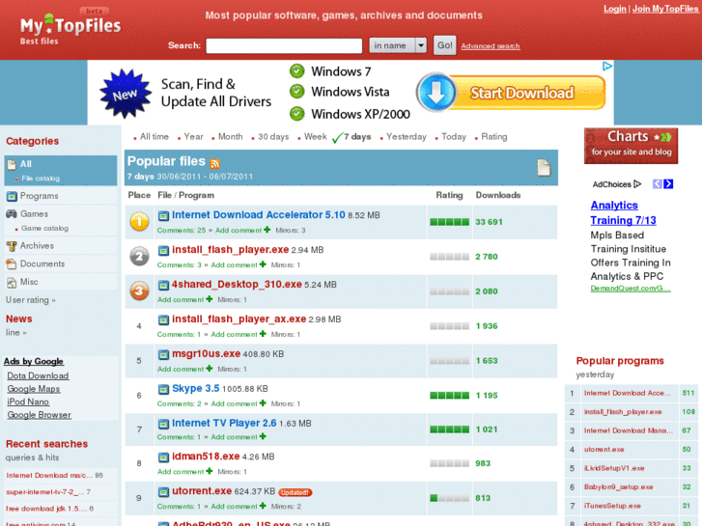Select the checked 7 days period tab

pyautogui.click(x=357, y=136)
